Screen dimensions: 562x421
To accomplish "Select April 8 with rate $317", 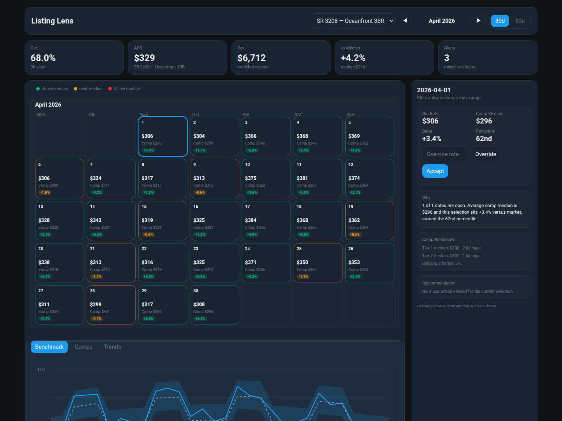I will [163, 179].
